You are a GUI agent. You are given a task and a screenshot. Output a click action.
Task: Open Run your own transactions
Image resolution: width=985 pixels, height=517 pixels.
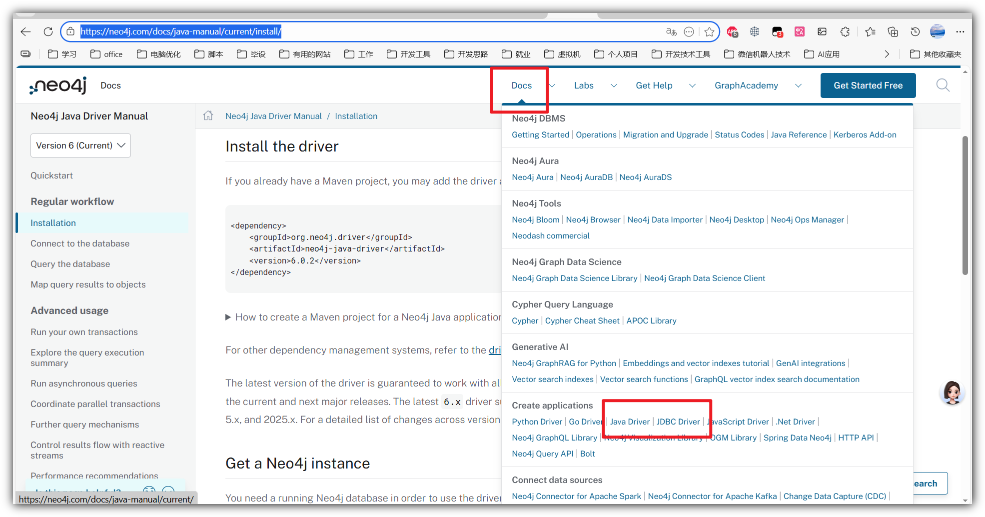84,332
